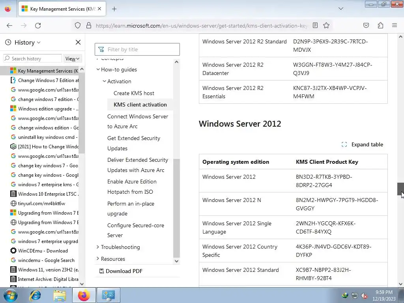Open history entry windows 7 enterpirse kms
404x303 pixels.
tap(44, 185)
